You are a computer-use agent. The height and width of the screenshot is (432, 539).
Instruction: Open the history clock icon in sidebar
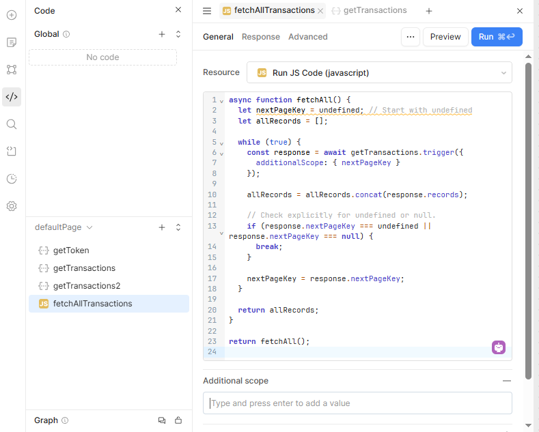tap(12, 179)
